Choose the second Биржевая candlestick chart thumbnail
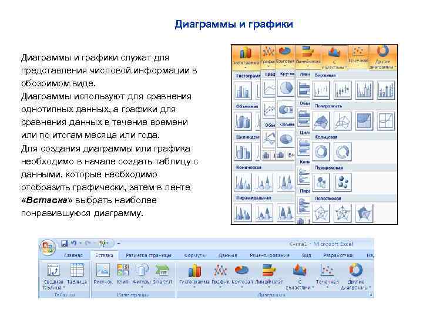The height and width of the screenshot is (317, 423). tap(343, 90)
